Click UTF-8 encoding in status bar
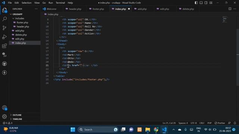This screenshot has height=134, width=239. point(193,123)
